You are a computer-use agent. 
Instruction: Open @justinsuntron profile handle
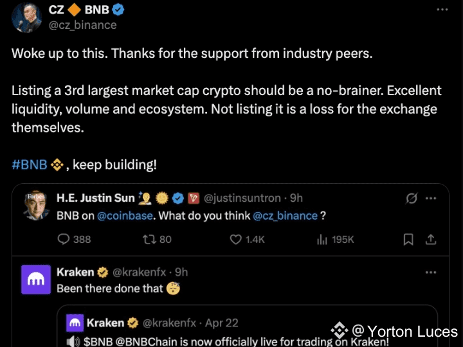[244, 198]
